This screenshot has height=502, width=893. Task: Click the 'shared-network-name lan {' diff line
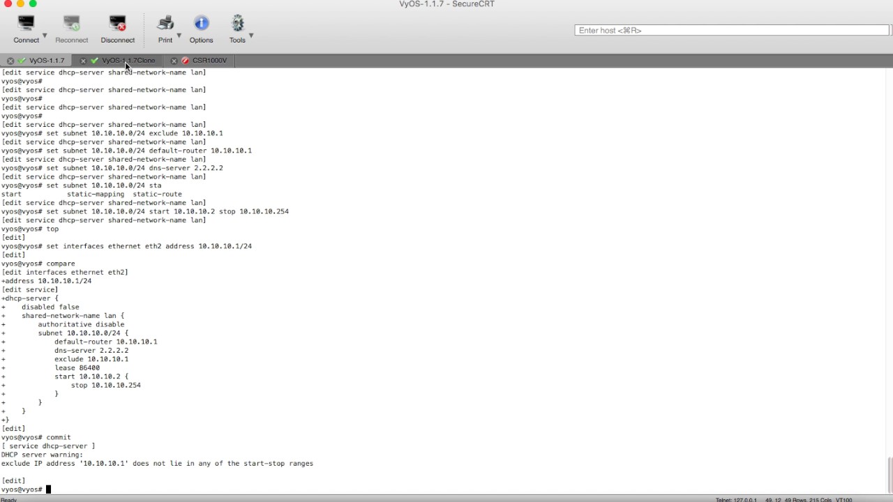tap(73, 316)
